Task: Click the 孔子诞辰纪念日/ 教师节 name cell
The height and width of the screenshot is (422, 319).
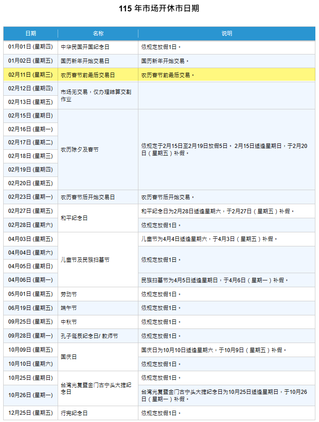Action: (x=89, y=336)
